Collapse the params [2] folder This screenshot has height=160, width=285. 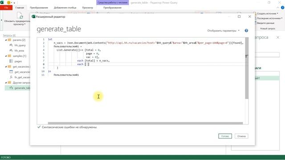(6, 40)
